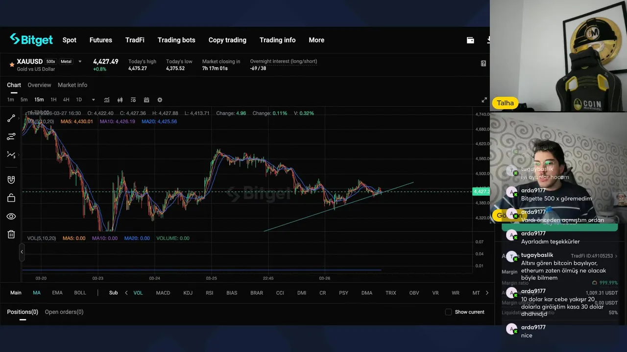Screen dimensions: 627x352
Task: Select VOL sub-indicator
Action: click(x=138, y=293)
